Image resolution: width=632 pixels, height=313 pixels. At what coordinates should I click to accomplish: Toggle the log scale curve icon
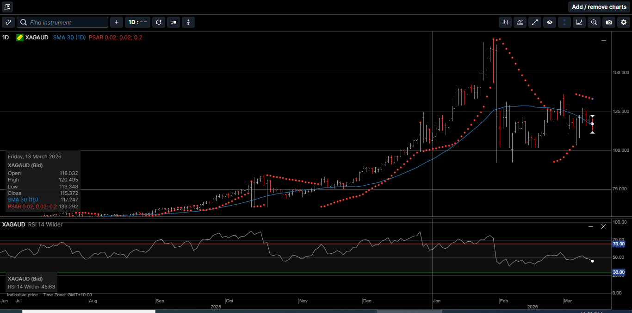click(579, 22)
